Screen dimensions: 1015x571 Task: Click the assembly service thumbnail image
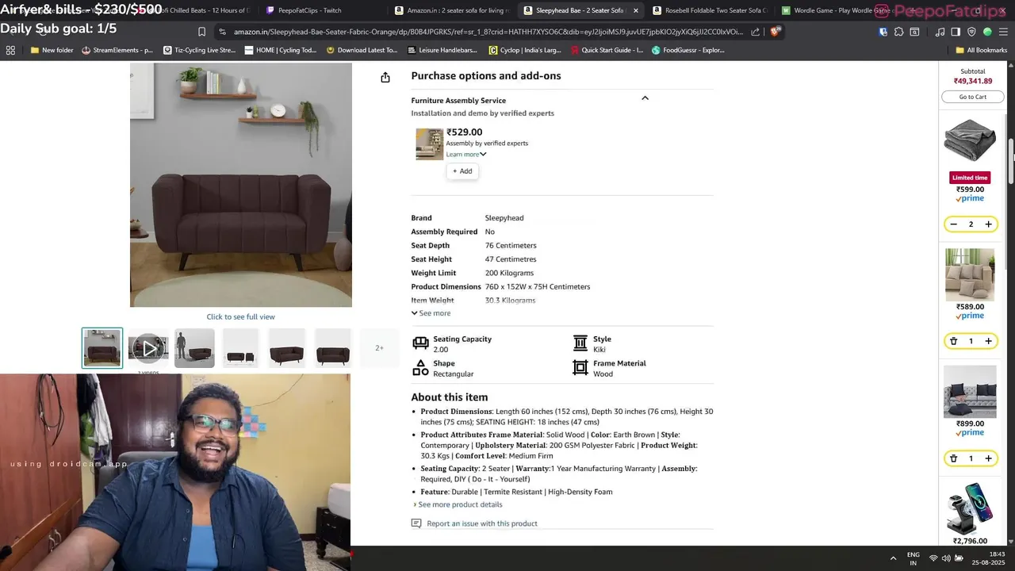(429, 144)
